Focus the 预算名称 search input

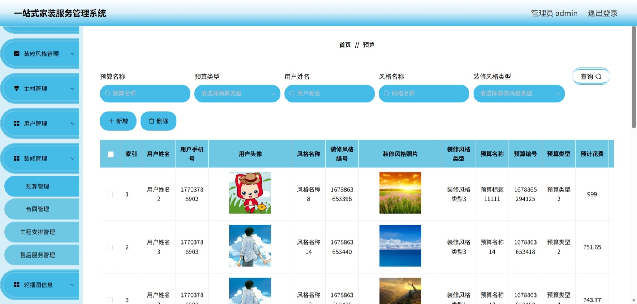tap(145, 94)
